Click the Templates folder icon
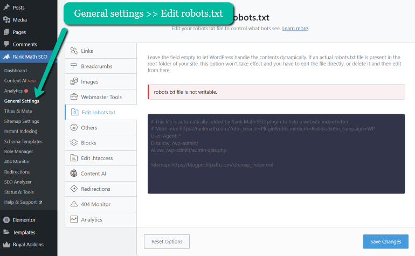 point(6,232)
